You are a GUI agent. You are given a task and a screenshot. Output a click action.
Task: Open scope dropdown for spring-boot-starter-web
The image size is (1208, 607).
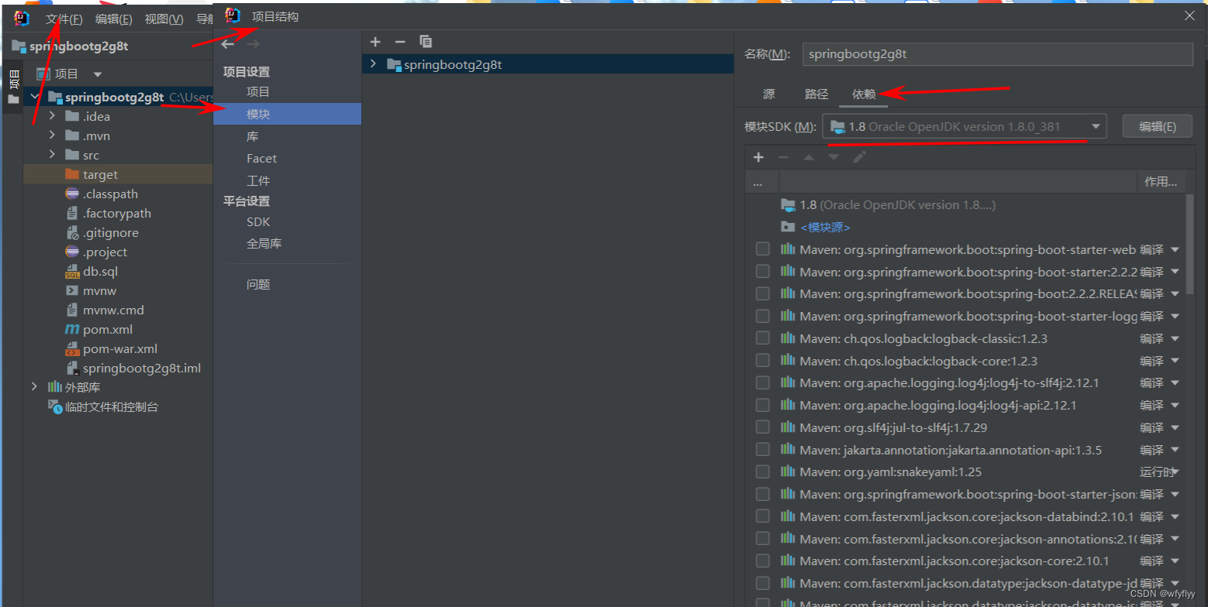click(1175, 250)
